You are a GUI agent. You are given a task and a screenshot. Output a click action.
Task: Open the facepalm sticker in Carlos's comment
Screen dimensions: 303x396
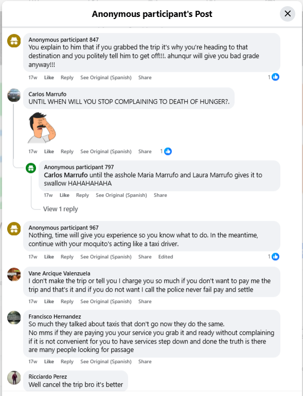tap(42, 127)
